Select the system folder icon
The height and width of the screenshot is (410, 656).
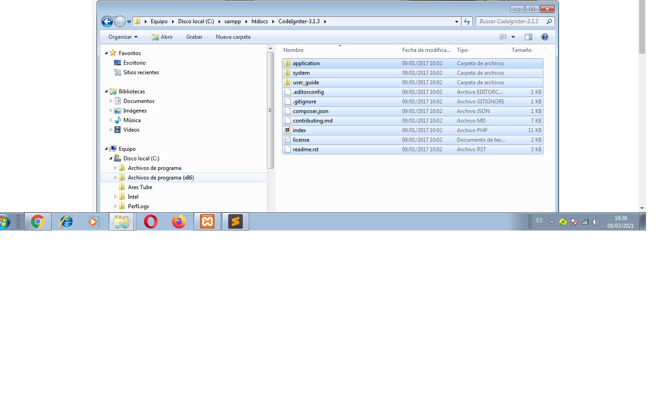pyautogui.click(x=287, y=73)
